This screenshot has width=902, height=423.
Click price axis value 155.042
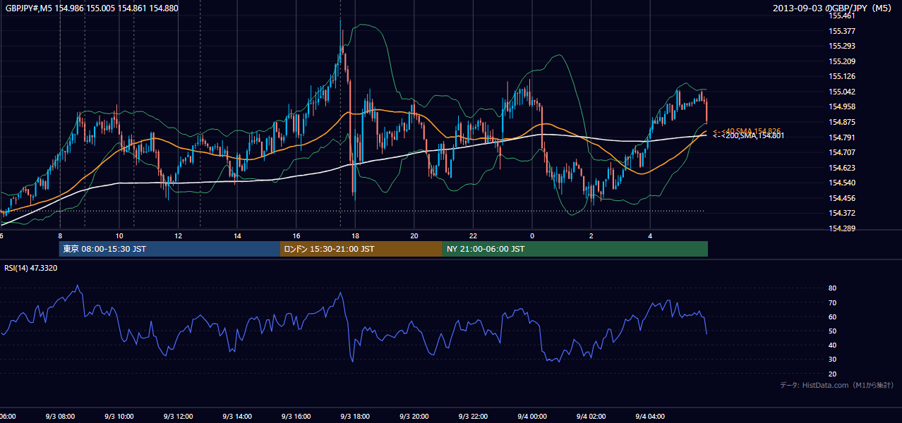point(843,92)
